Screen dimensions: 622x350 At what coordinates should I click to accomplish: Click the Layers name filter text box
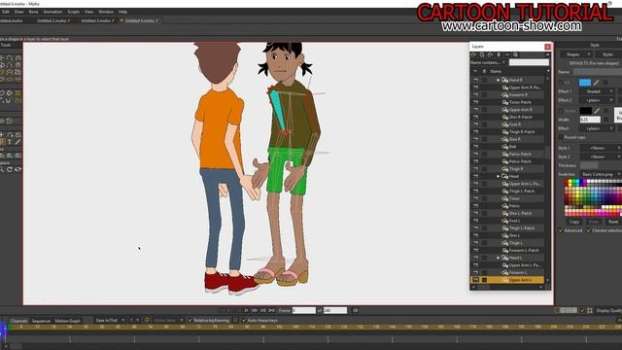(529, 62)
